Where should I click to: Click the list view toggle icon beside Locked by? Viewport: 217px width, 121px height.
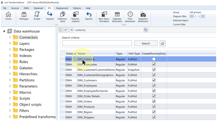[x=60, y=30]
